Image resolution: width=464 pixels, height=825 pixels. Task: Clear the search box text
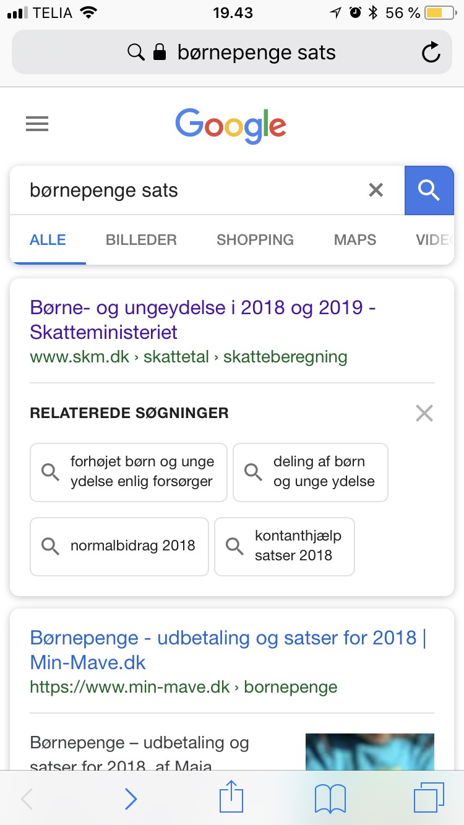coord(376,190)
